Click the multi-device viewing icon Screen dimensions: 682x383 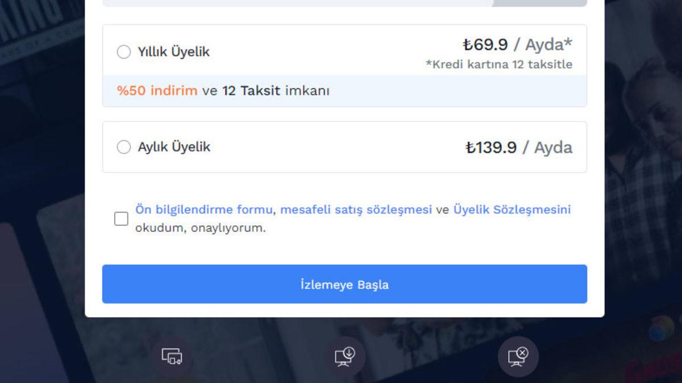click(172, 356)
